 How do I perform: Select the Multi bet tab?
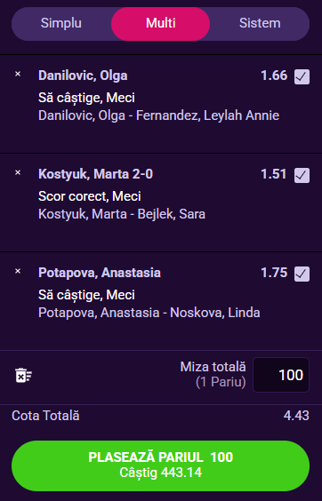[x=161, y=24]
